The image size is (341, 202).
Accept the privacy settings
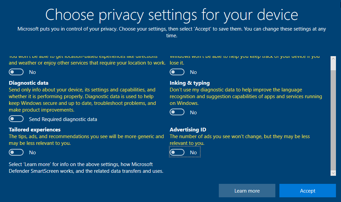[x=308, y=191]
